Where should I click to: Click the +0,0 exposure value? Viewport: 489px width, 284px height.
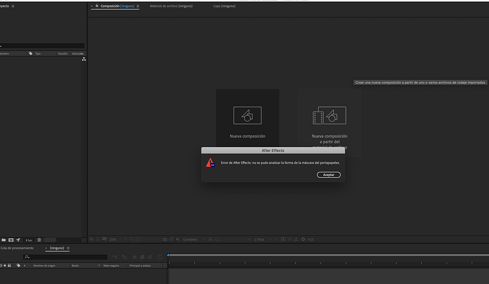pyautogui.click(x=310, y=240)
